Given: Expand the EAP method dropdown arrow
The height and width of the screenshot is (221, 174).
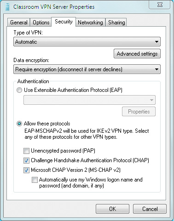Looking at the screenshot, I should (x=151, y=100).
